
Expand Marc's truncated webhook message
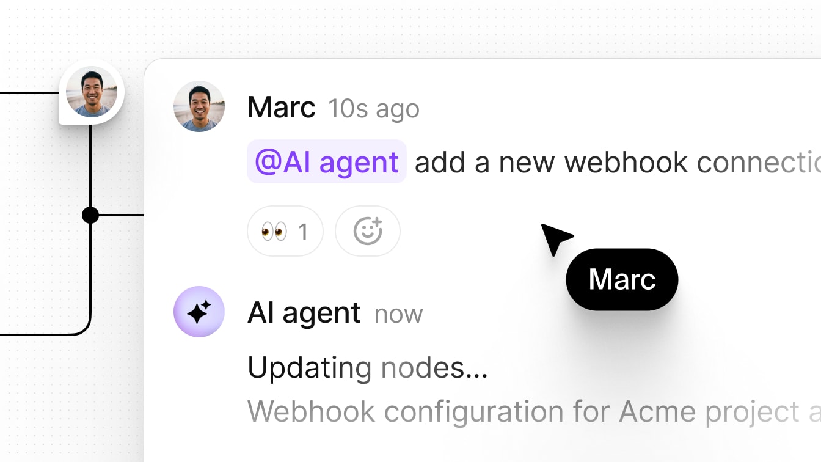[550, 162]
